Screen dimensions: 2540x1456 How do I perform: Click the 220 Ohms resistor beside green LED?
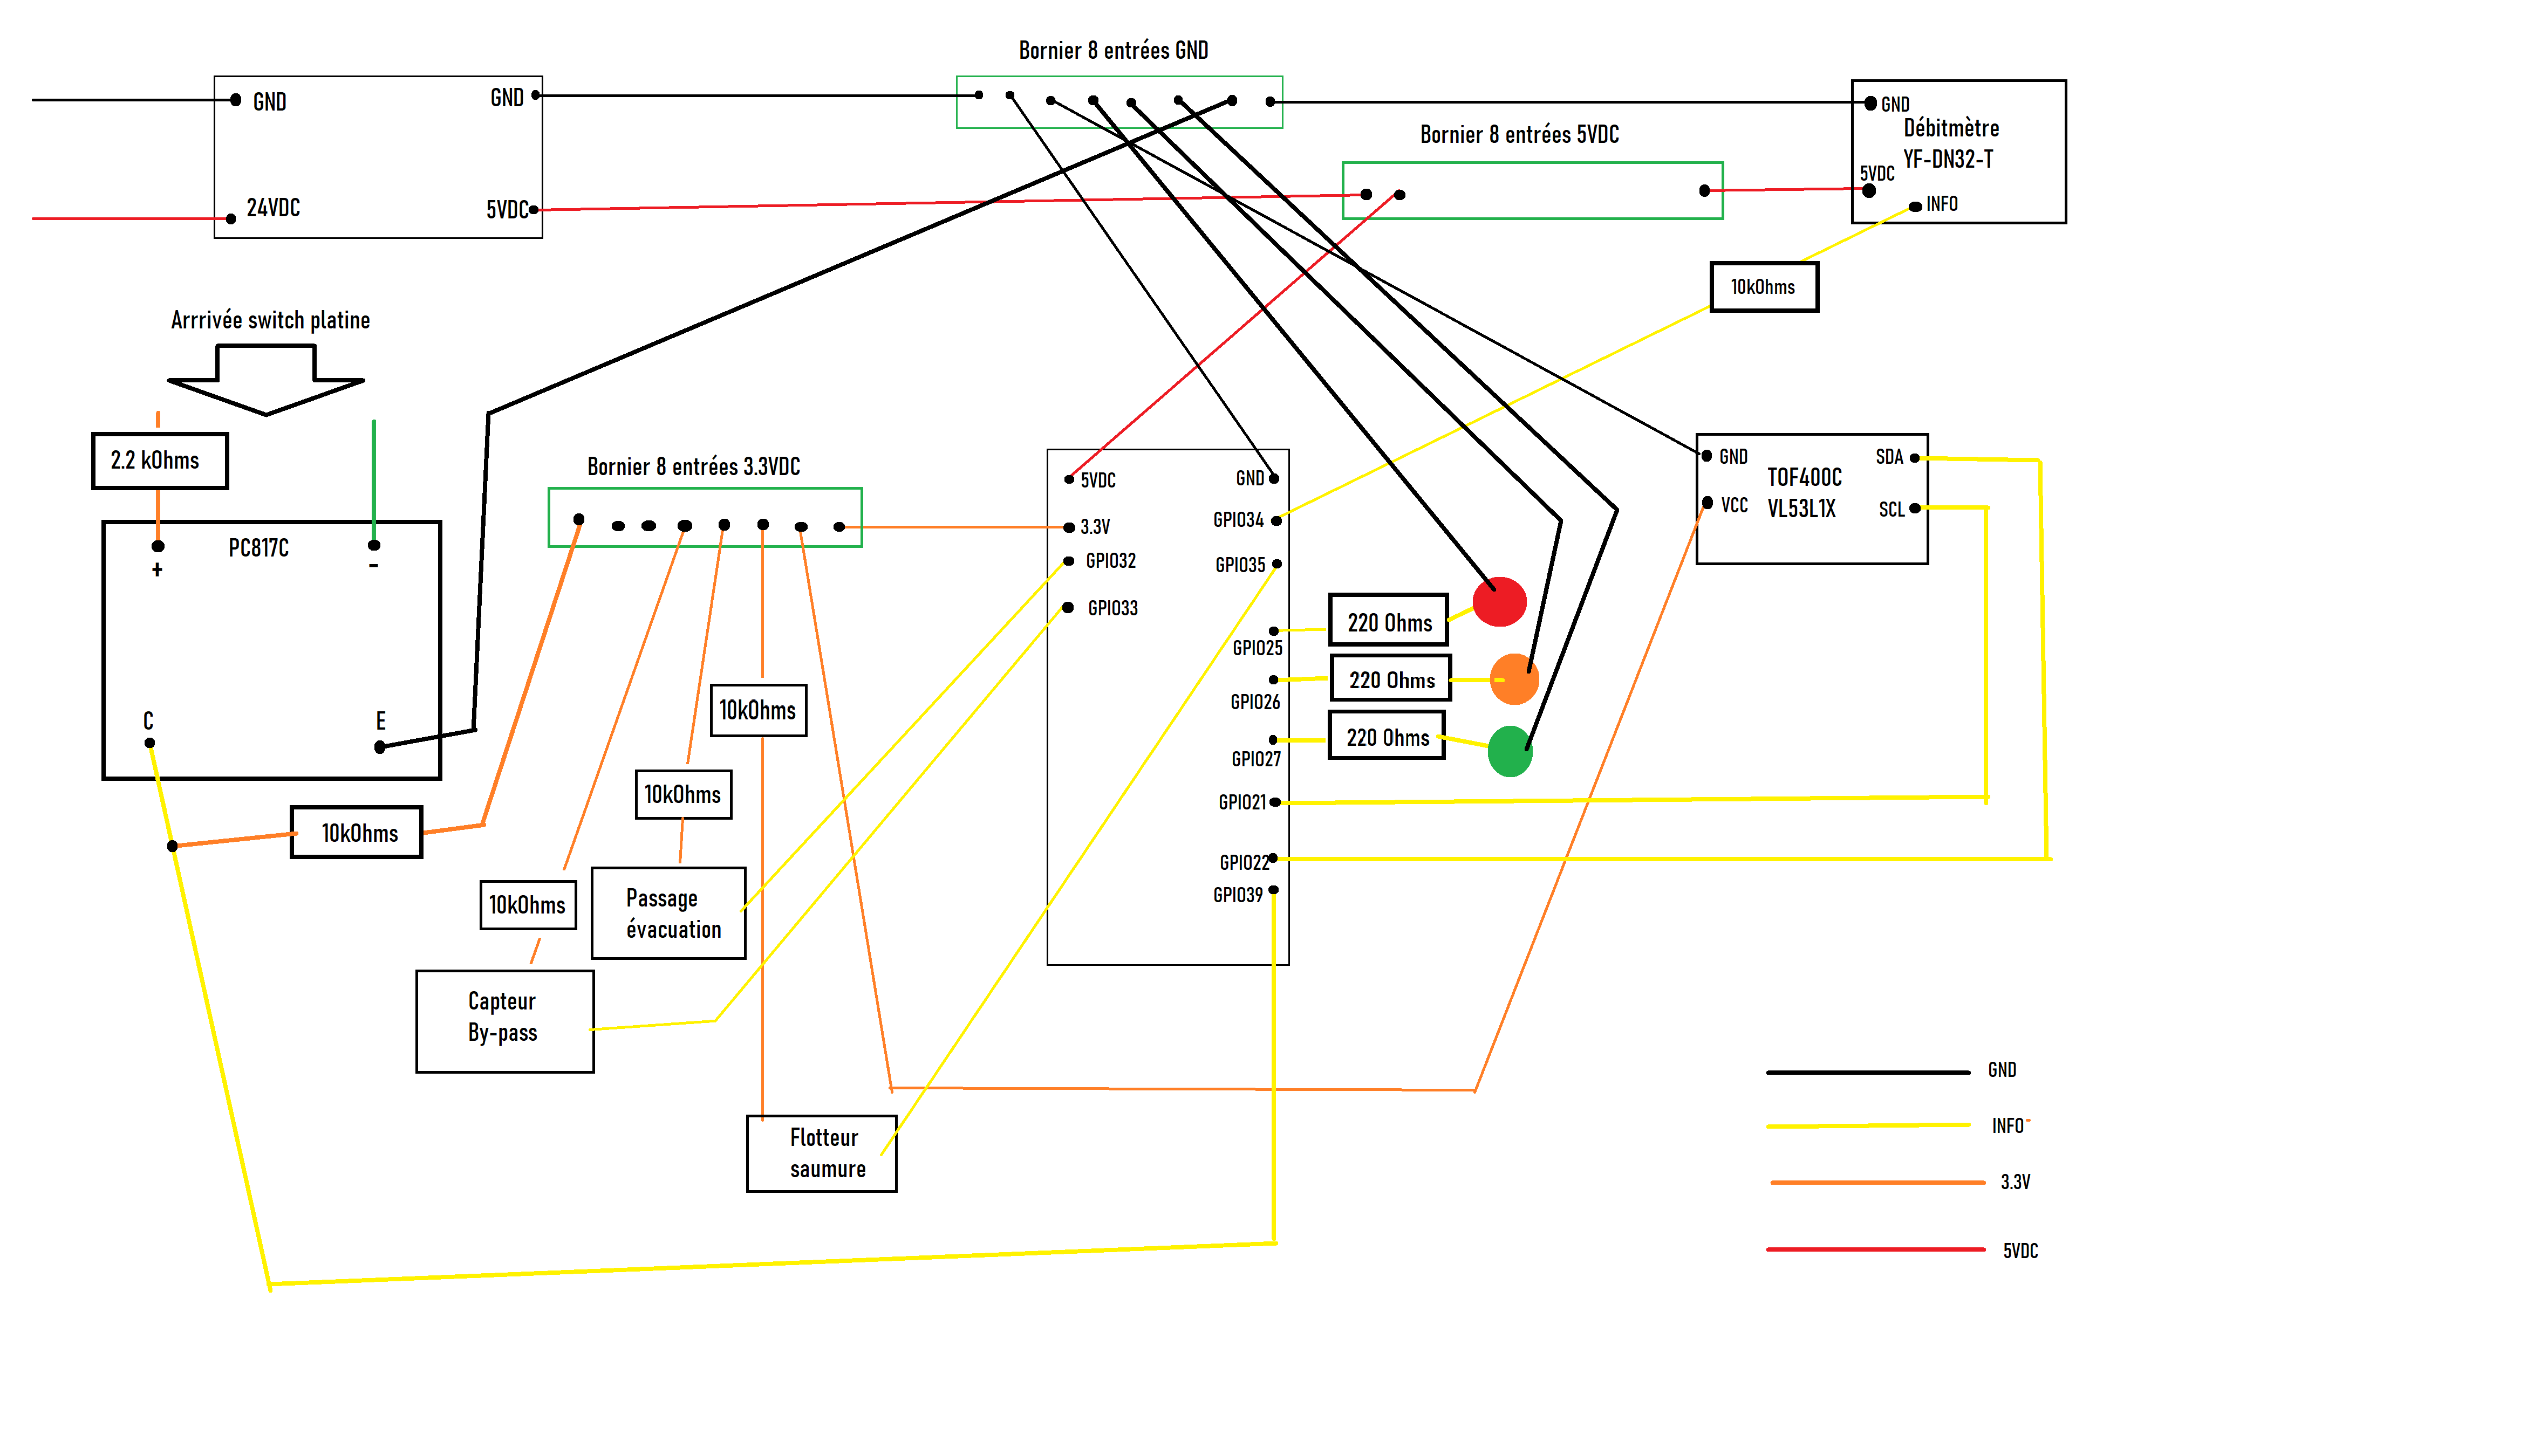1387,737
